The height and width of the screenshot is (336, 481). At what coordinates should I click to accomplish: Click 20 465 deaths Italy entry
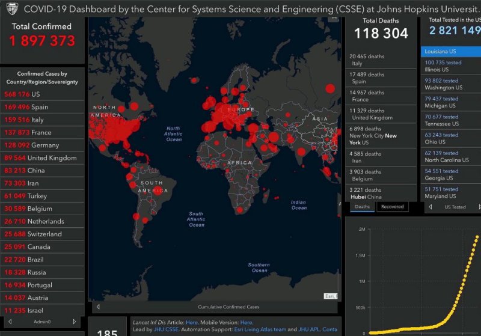[x=381, y=60]
